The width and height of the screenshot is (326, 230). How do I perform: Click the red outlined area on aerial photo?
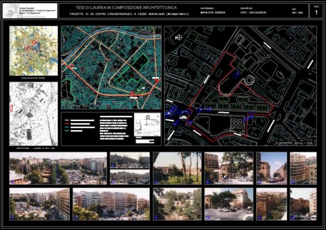[x=11, y=108]
